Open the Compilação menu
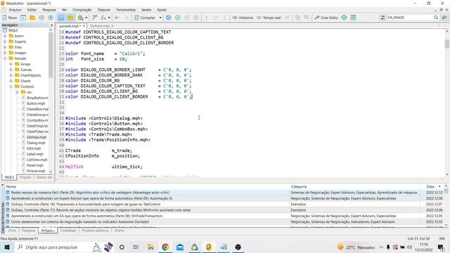450x253 pixels. pos(82,10)
